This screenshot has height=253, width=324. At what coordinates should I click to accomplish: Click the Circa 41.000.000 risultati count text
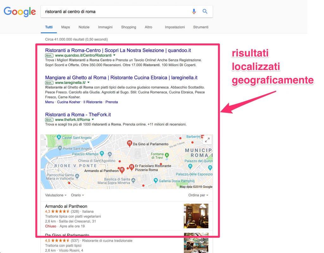tap(76, 39)
